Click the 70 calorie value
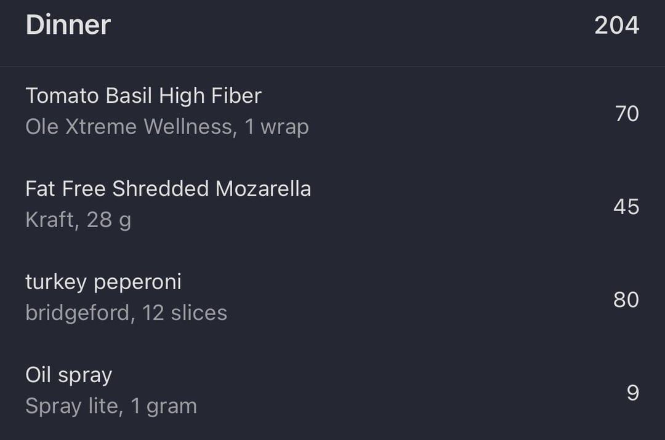 click(x=627, y=114)
